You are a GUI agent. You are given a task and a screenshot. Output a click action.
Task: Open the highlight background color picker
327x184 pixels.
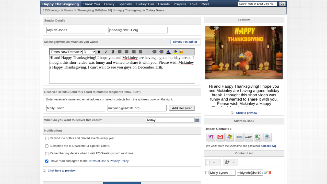[175, 52]
